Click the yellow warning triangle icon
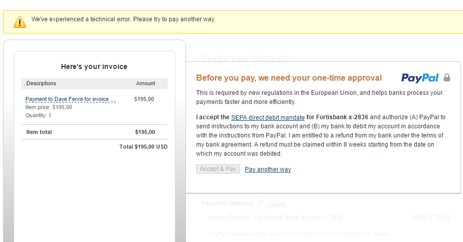463x242 pixels. [x=20, y=21]
